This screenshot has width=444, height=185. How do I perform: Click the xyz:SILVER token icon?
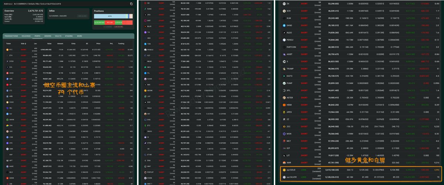(x=284, y=177)
